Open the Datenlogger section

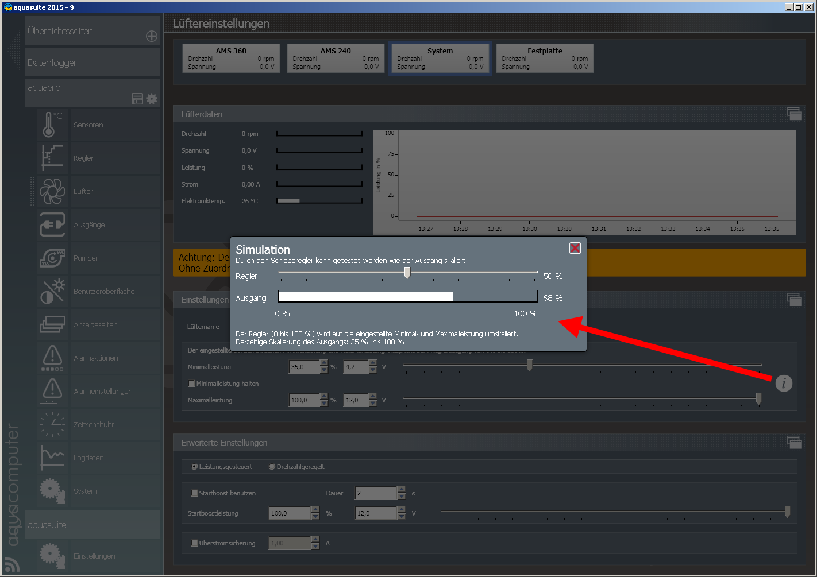[92, 63]
